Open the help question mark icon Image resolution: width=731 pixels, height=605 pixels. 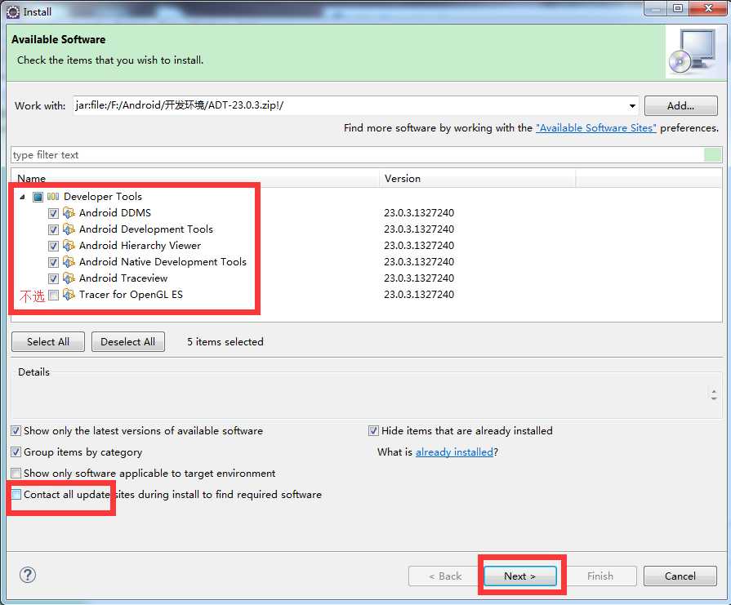(28, 575)
